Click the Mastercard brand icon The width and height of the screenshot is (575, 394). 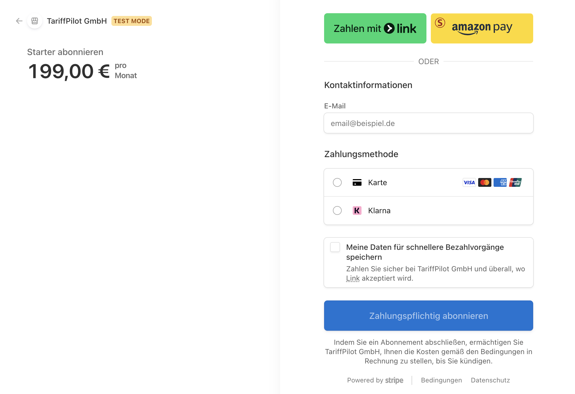[x=484, y=182]
